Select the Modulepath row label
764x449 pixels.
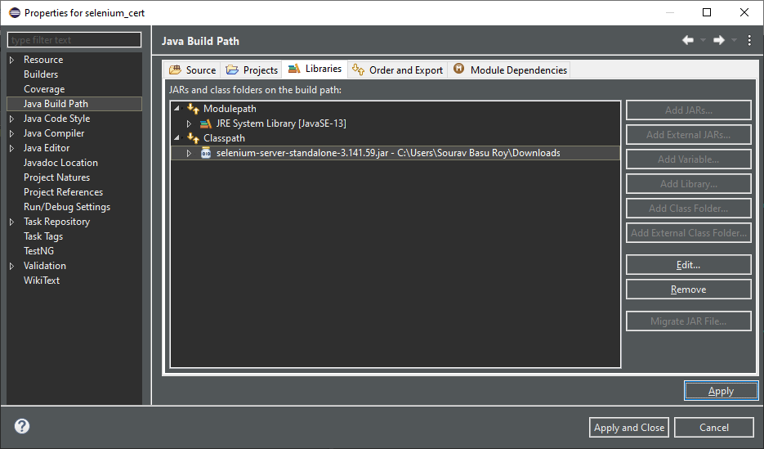230,109
